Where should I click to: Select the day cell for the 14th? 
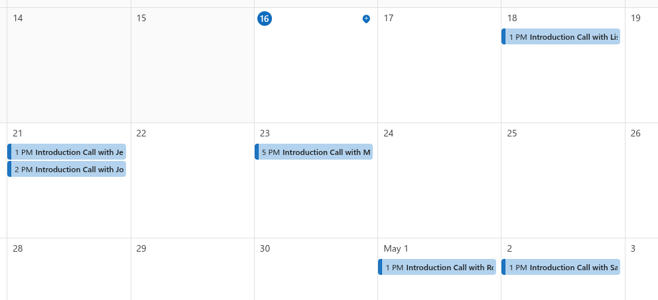(x=69, y=73)
